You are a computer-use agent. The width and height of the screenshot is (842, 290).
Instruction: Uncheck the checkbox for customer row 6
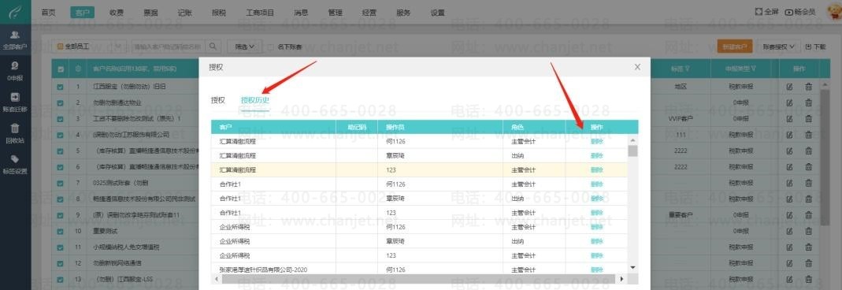60,167
